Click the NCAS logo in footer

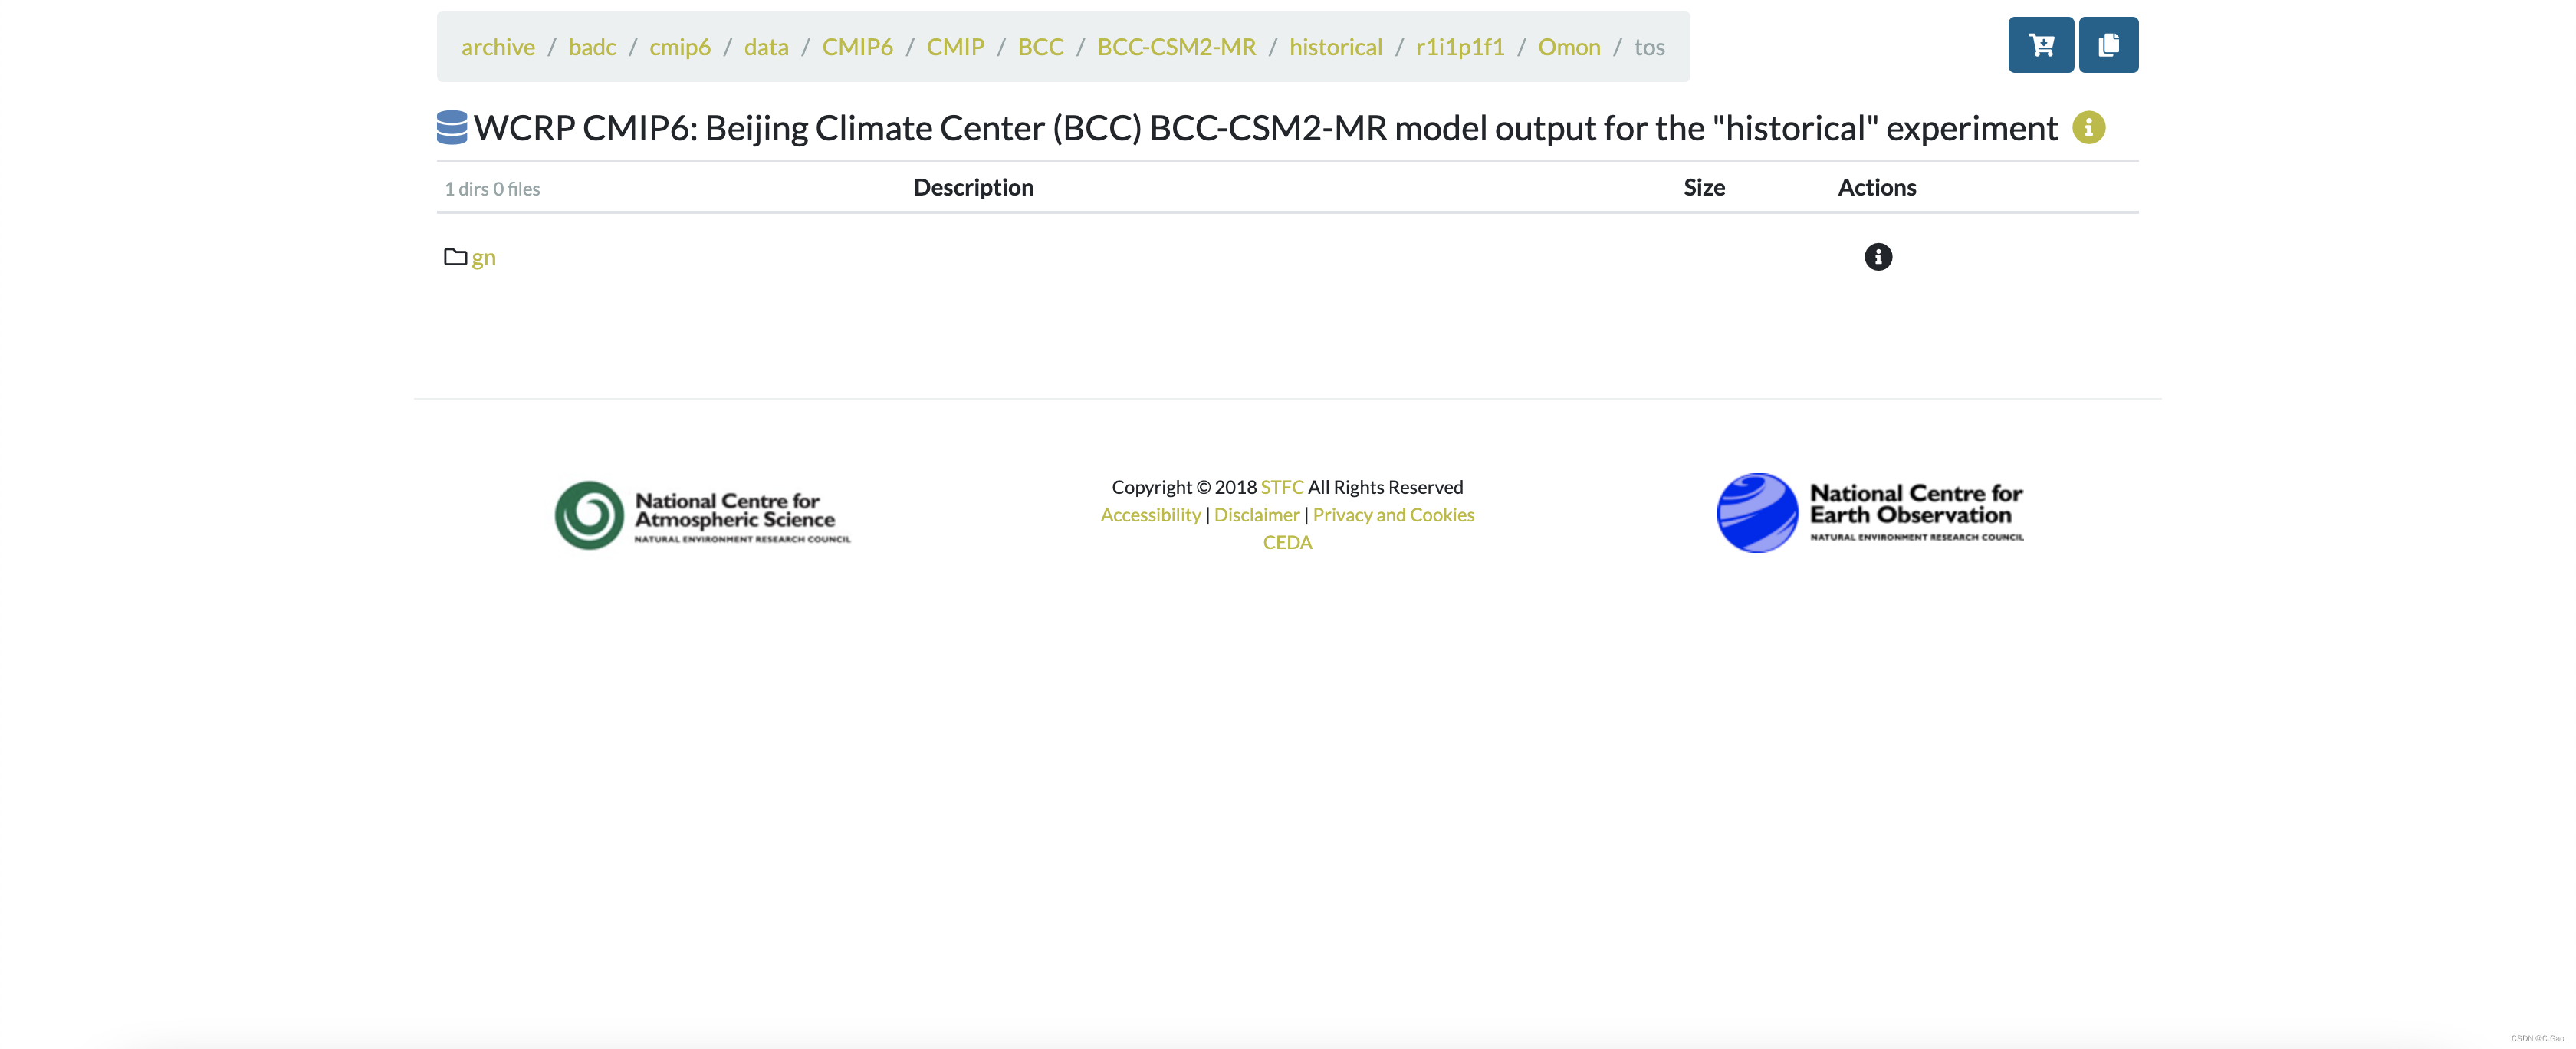coord(703,511)
